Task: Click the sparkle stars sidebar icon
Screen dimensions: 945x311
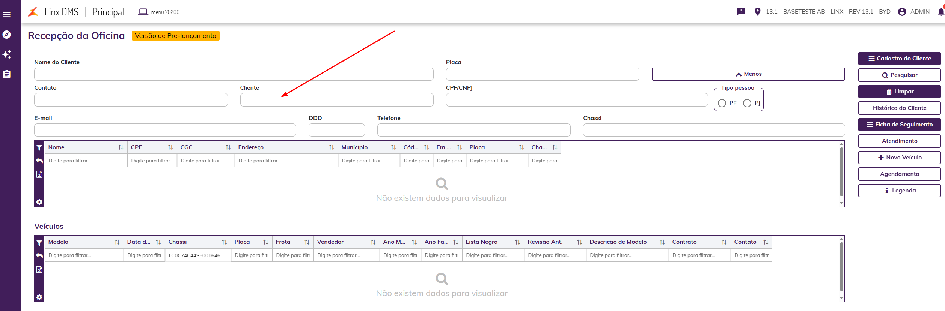Action: point(7,54)
